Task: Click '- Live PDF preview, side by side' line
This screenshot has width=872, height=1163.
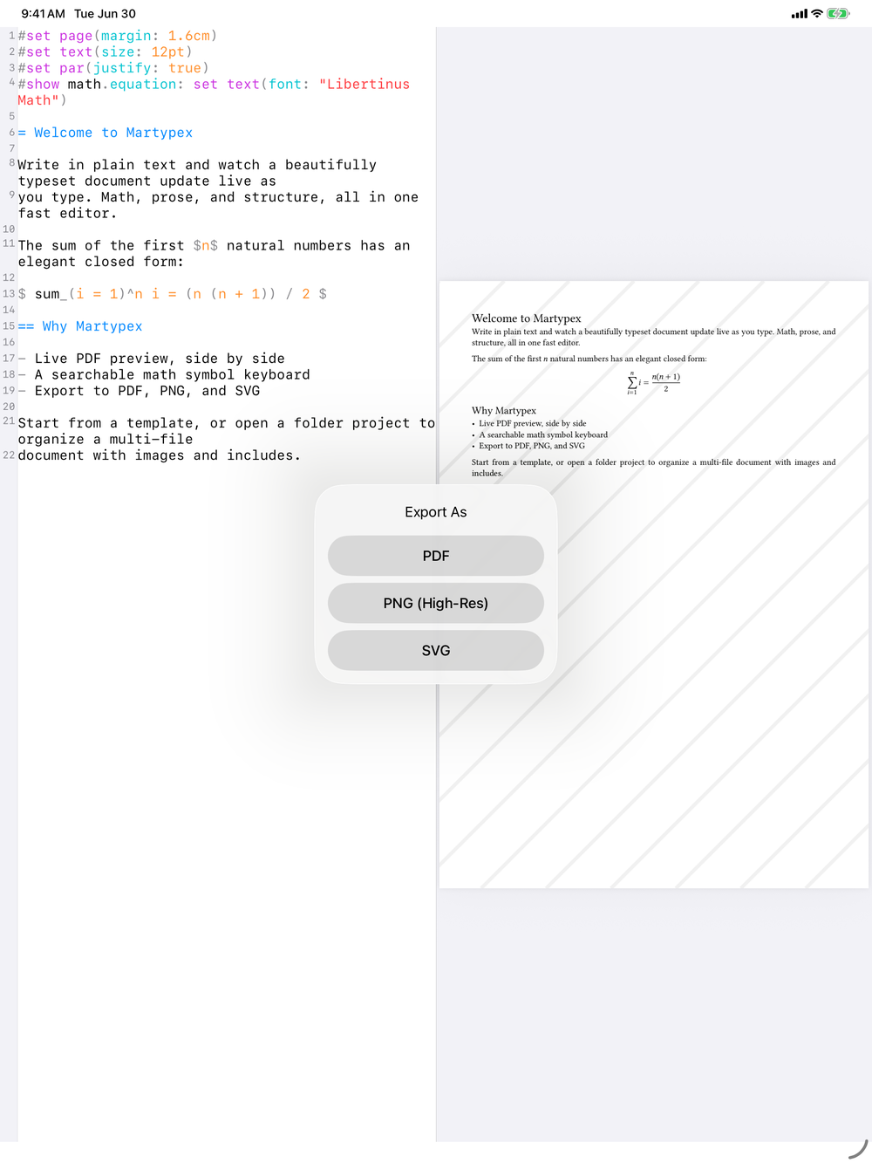Action: tap(152, 359)
